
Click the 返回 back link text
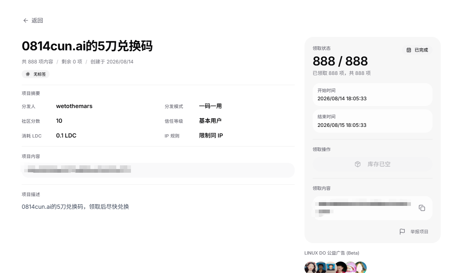[x=37, y=20]
